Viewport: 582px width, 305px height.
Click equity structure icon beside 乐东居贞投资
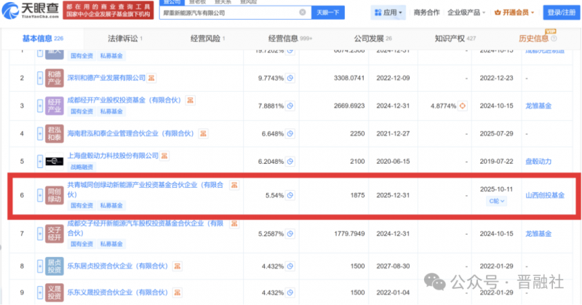pos(178,266)
